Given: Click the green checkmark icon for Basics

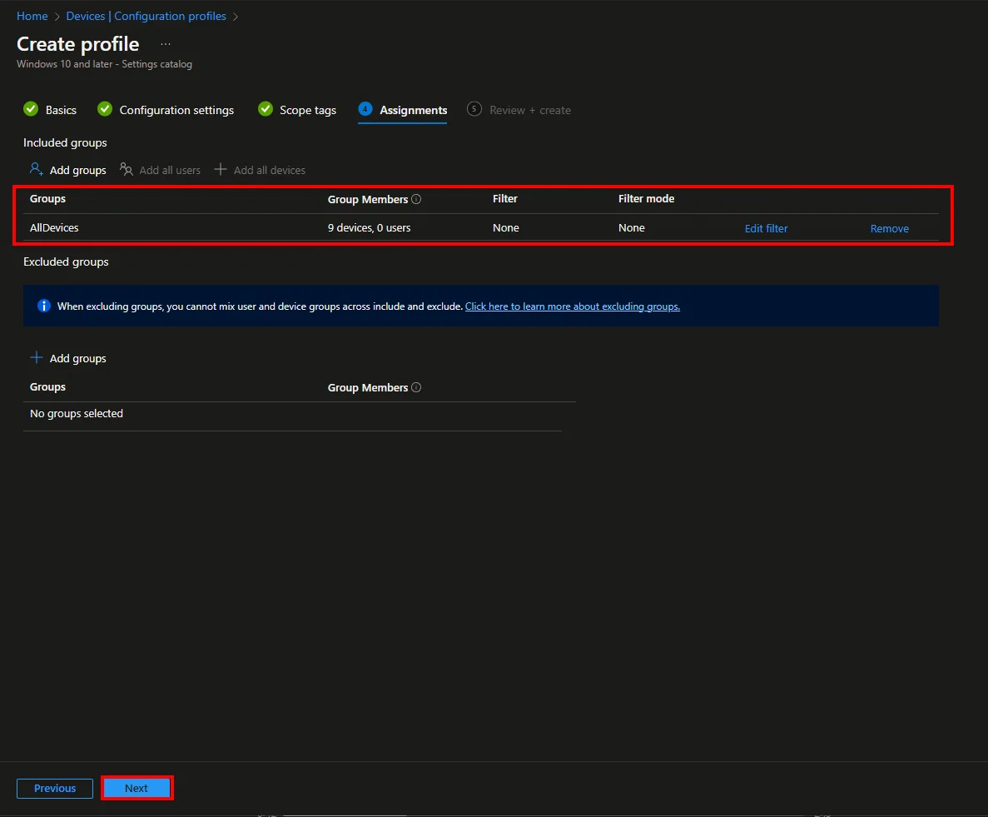Looking at the screenshot, I should (x=31, y=109).
